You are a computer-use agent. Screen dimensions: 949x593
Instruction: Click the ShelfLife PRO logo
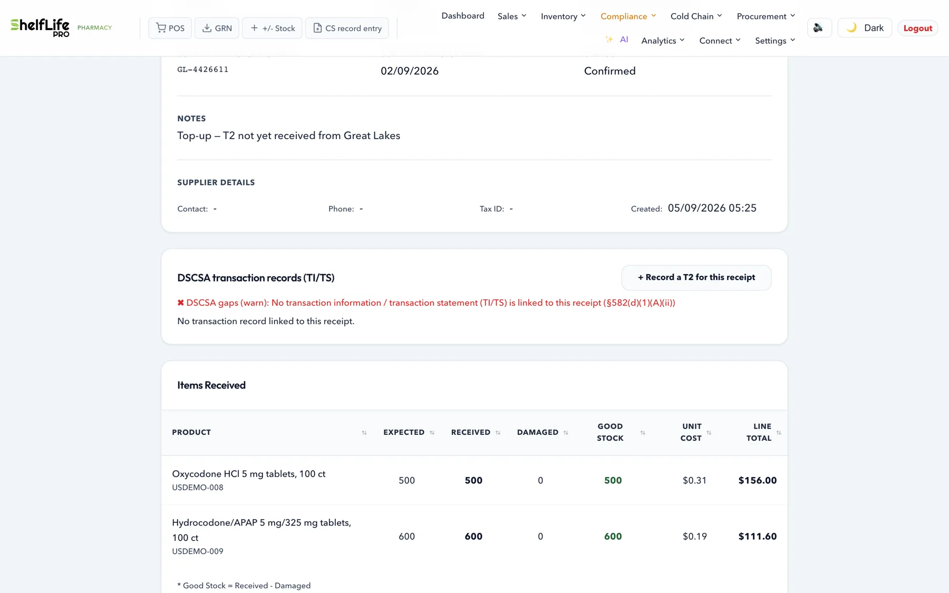coord(40,27)
